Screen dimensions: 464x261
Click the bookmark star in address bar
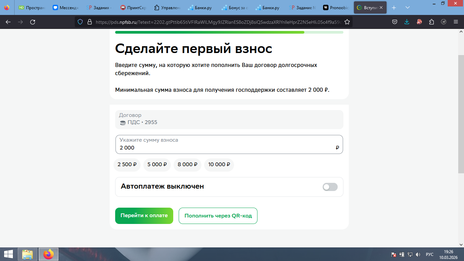click(x=347, y=22)
